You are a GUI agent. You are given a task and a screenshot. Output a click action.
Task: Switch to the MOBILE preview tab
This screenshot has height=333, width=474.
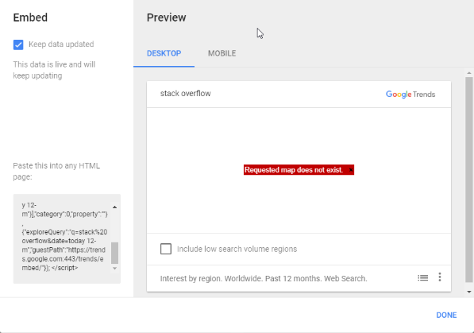click(x=222, y=53)
